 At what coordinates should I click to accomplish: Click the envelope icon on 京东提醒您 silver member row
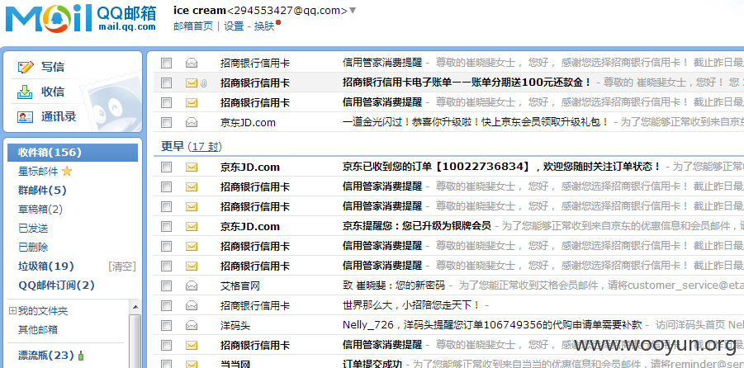tap(192, 226)
